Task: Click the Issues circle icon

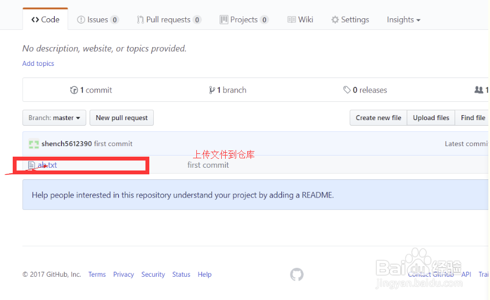Action: (81, 20)
